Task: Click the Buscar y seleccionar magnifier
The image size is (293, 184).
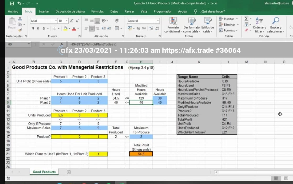Action: 275,21
